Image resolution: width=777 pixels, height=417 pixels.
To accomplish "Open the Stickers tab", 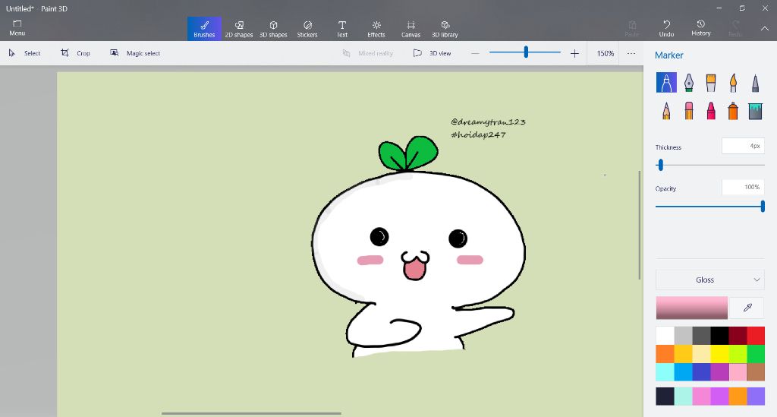I will click(x=307, y=29).
